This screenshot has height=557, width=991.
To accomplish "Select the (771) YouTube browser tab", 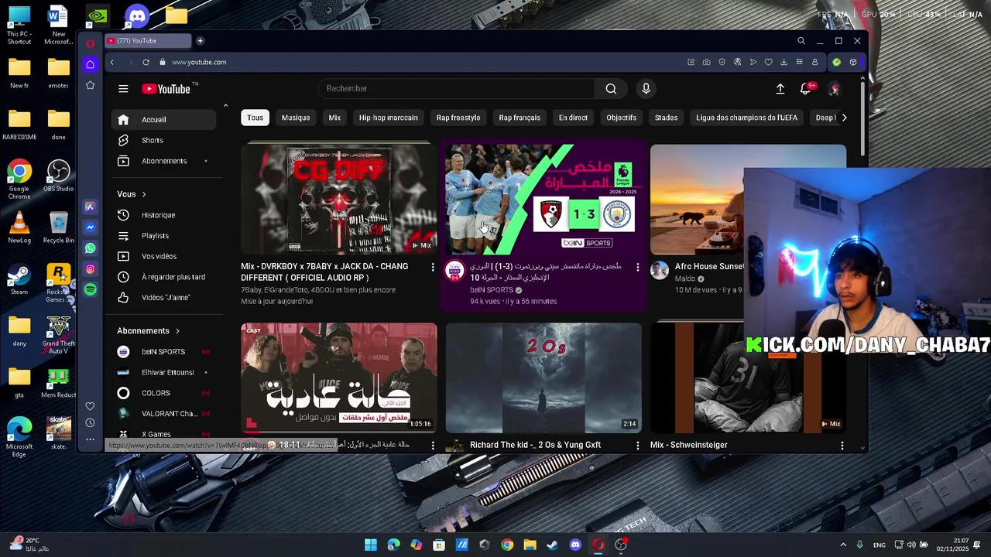I will coord(147,41).
